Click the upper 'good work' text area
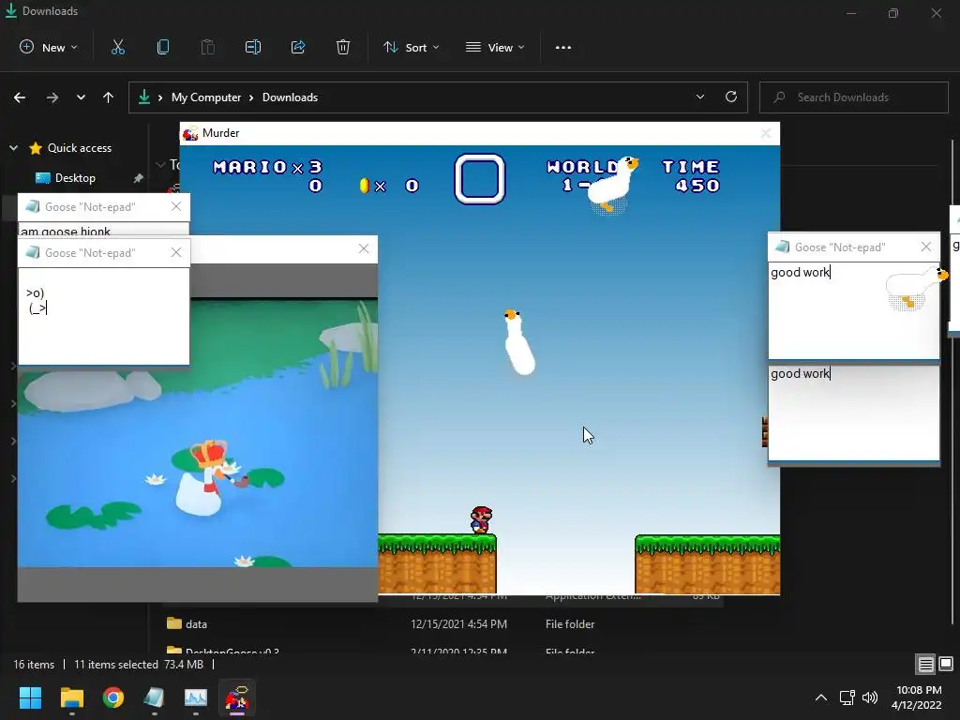This screenshot has height=720, width=960. coord(853,311)
